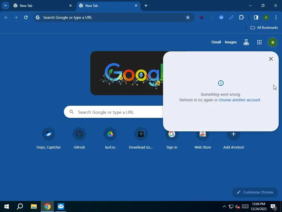The image size is (282, 212).
Task: Close the second New Tab
Action: [x=136, y=6]
